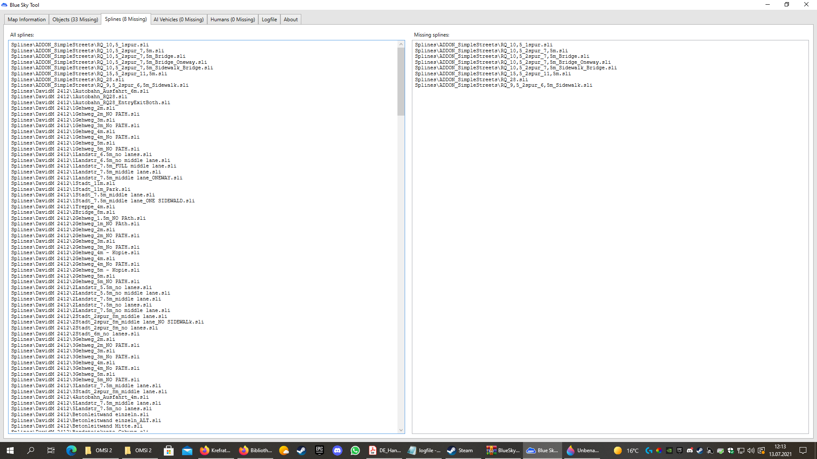Select RQ_28.sli in Missing splines list
The width and height of the screenshot is (817, 459).
(471, 79)
